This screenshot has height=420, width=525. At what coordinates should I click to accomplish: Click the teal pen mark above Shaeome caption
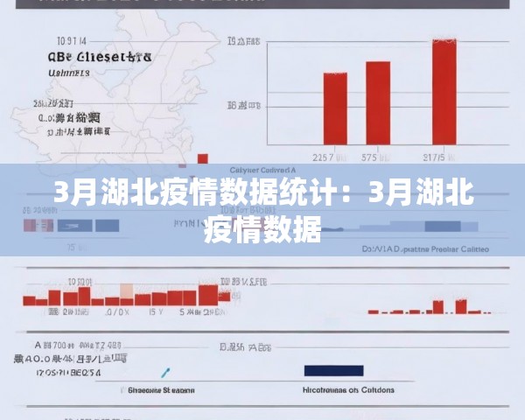tap(165, 373)
